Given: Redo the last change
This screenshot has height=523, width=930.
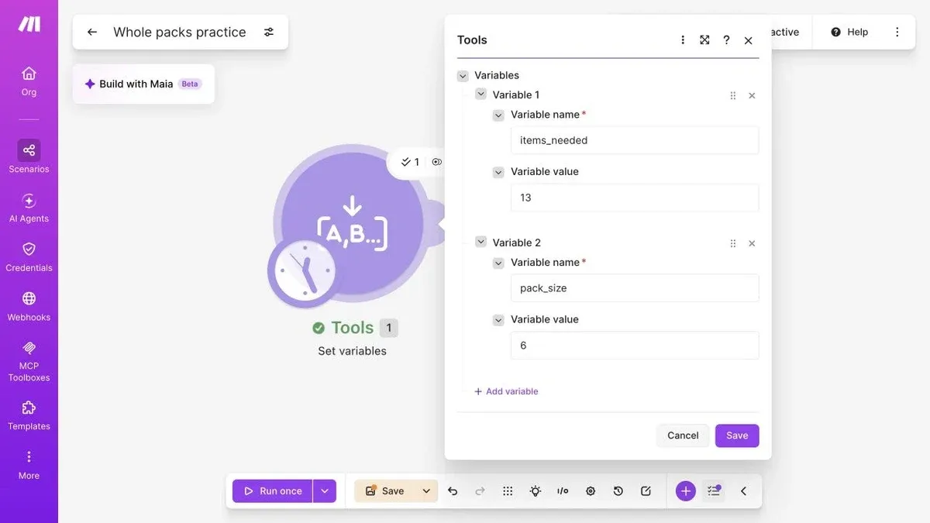Looking at the screenshot, I should click(x=480, y=491).
